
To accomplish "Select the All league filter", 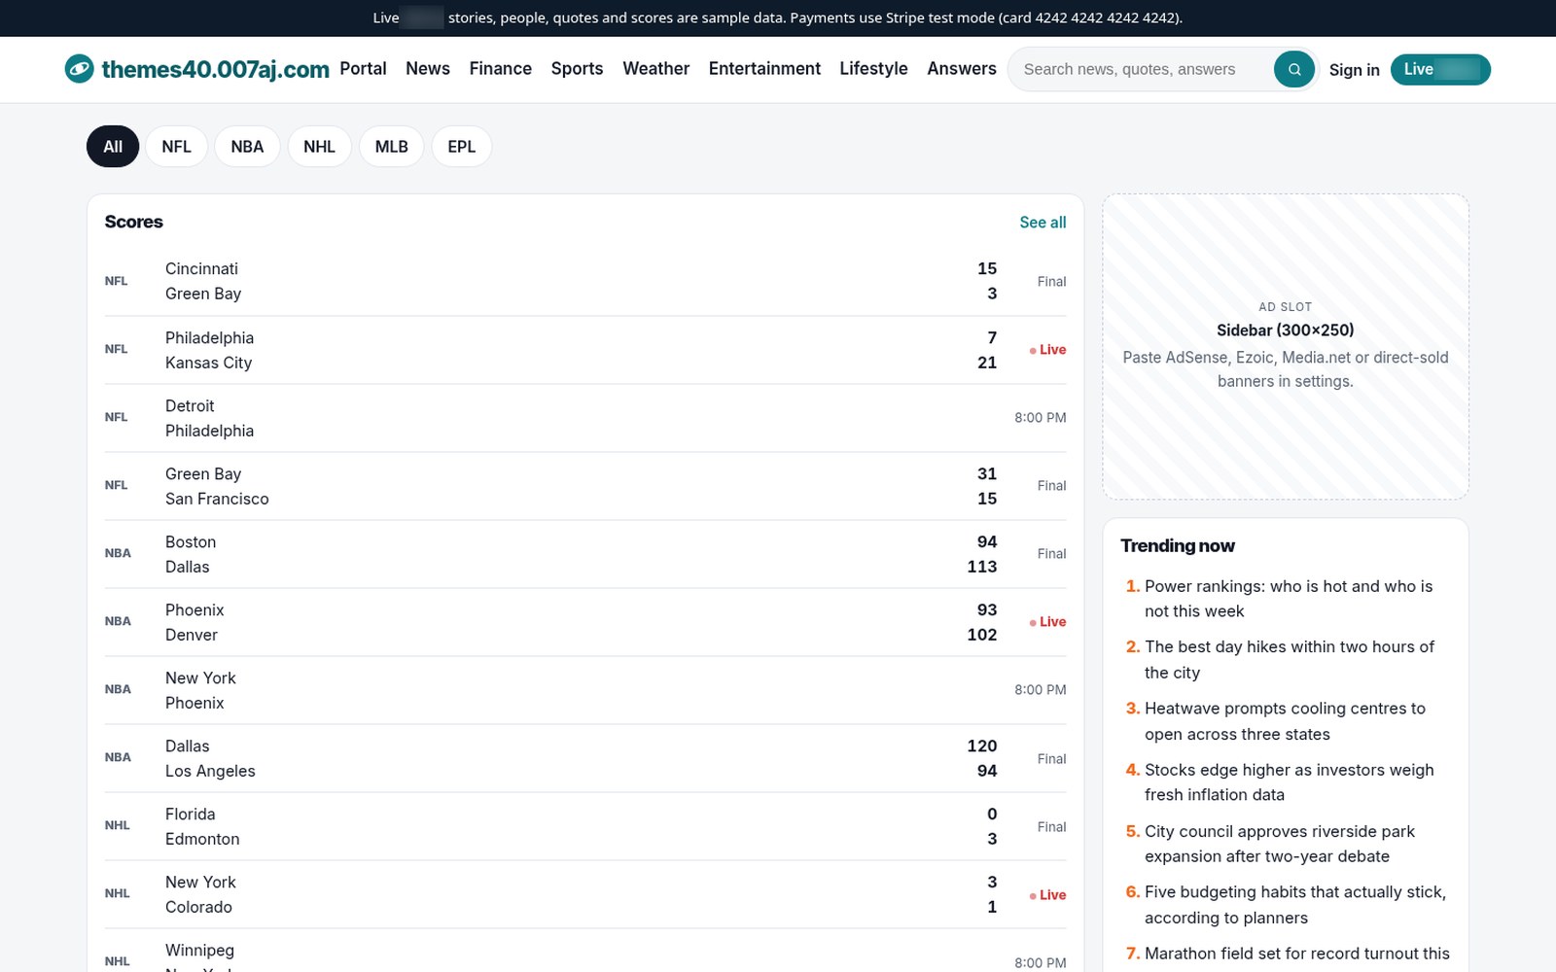I will (113, 147).
